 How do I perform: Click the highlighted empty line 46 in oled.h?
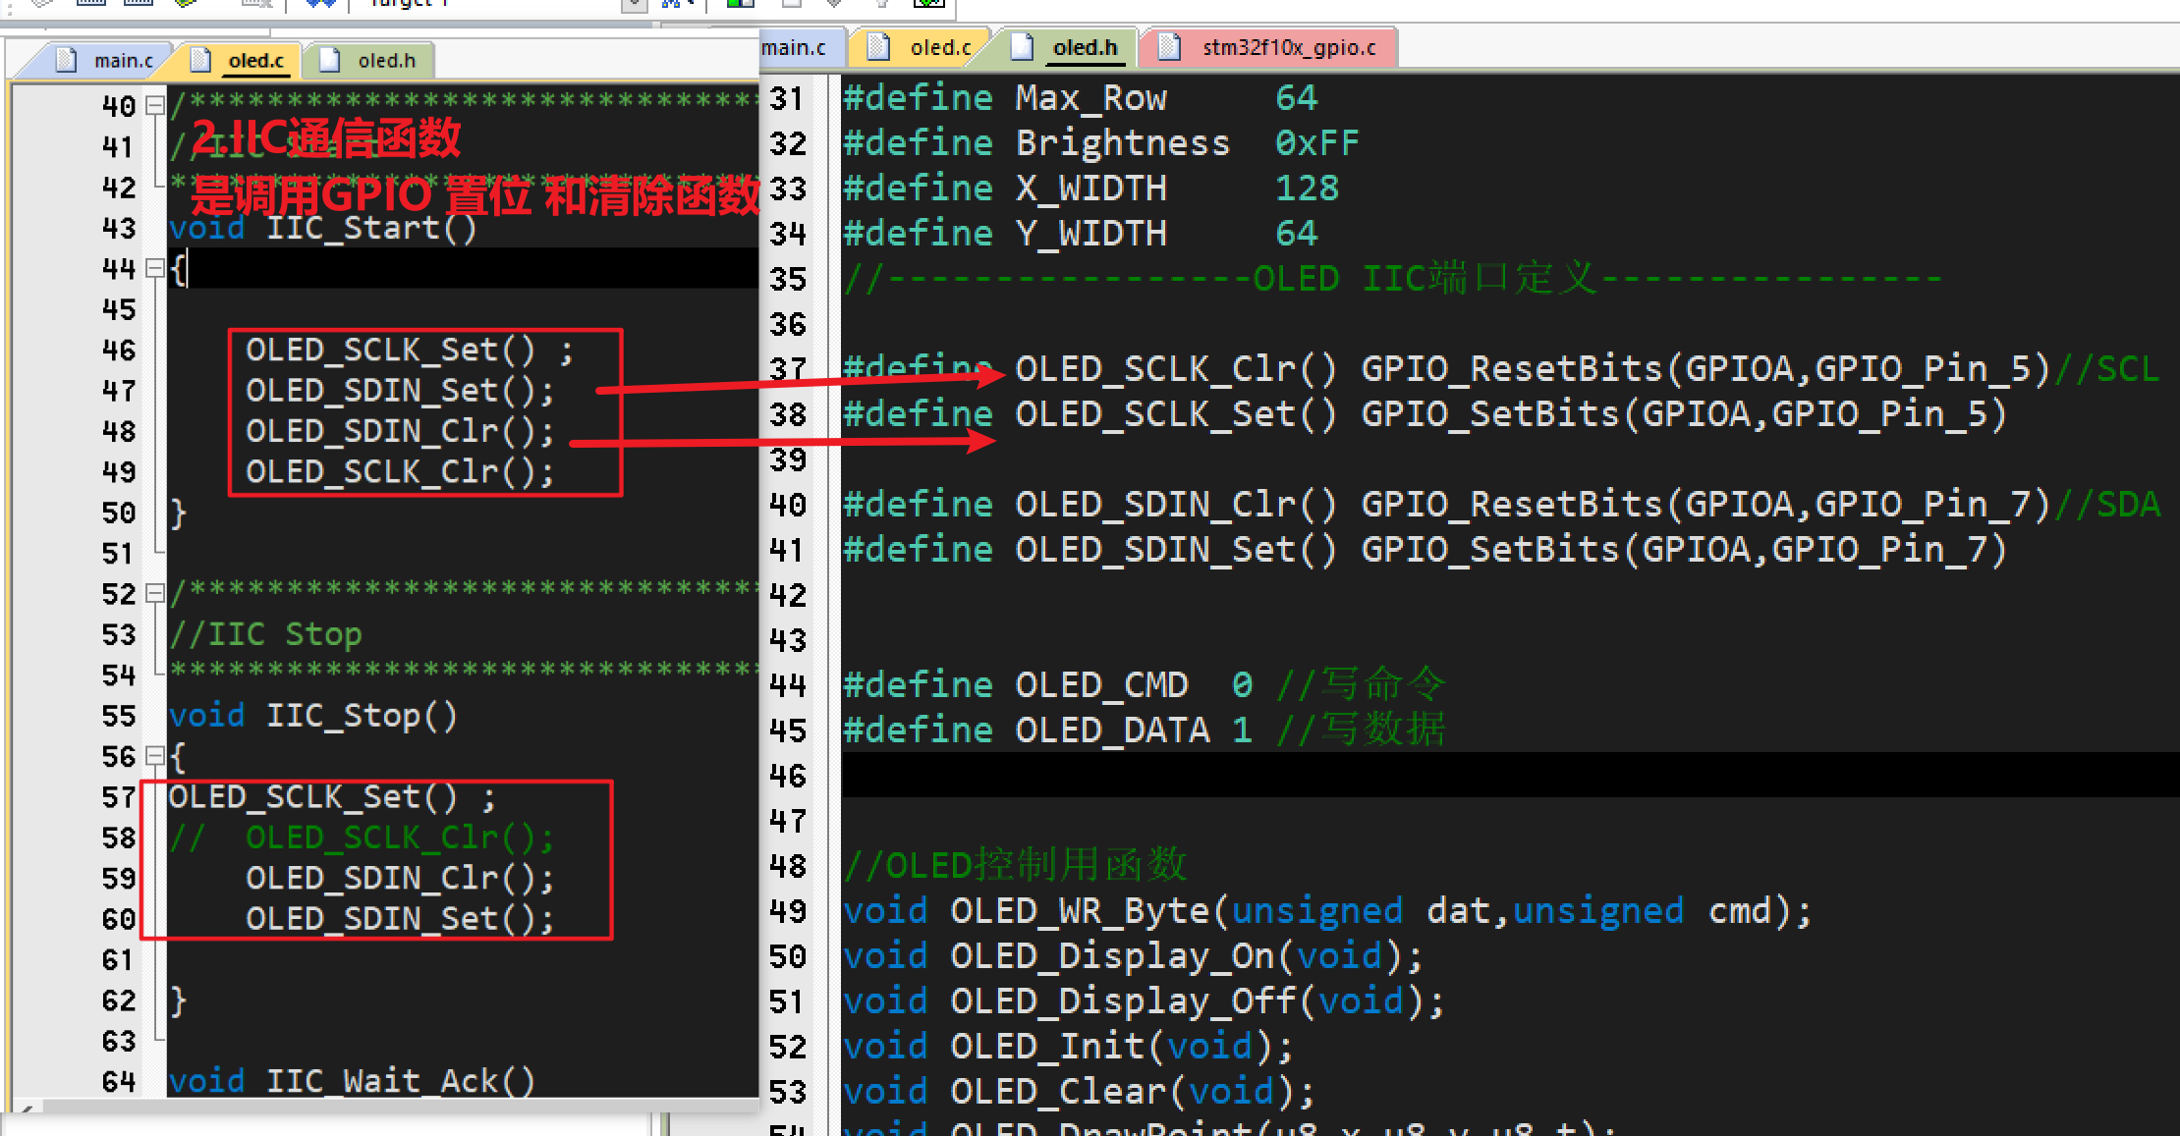(1510, 776)
